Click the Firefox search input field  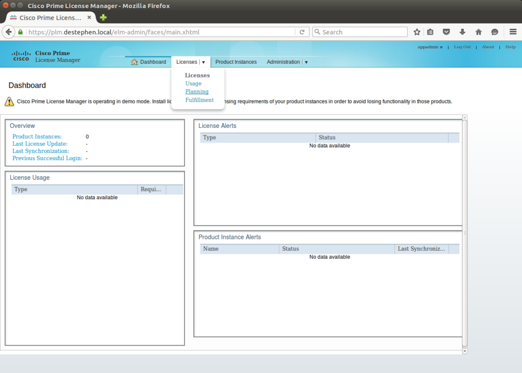pyautogui.click(x=360, y=32)
